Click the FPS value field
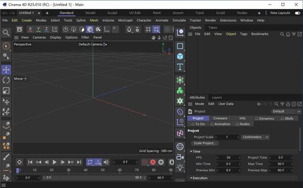This screenshot has width=303, height=188. [x=228, y=158]
